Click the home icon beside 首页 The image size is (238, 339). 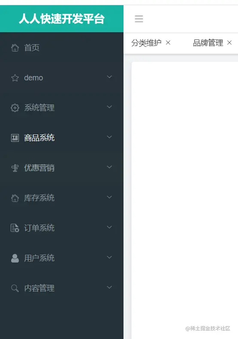tap(15, 48)
